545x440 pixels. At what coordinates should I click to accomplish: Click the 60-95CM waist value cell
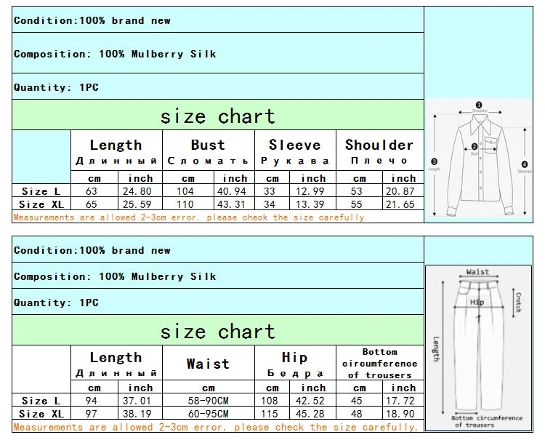pos(208,413)
